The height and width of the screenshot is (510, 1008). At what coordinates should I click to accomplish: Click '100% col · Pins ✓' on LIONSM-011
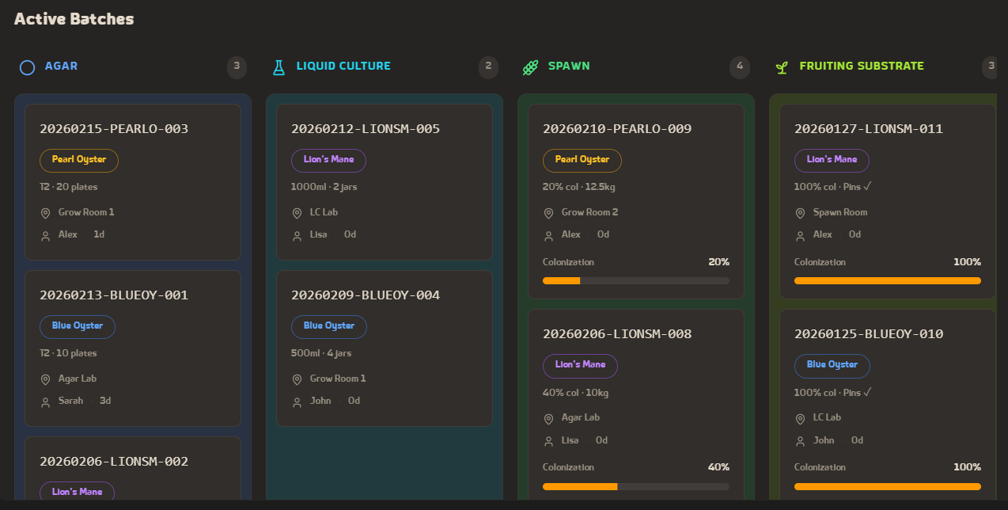point(833,188)
